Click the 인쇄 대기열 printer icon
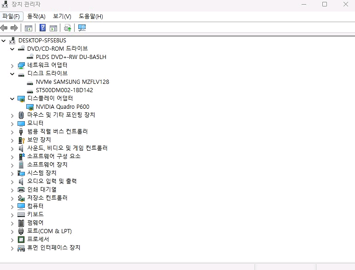This screenshot has width=355, height=270. (x=21, y=190)
